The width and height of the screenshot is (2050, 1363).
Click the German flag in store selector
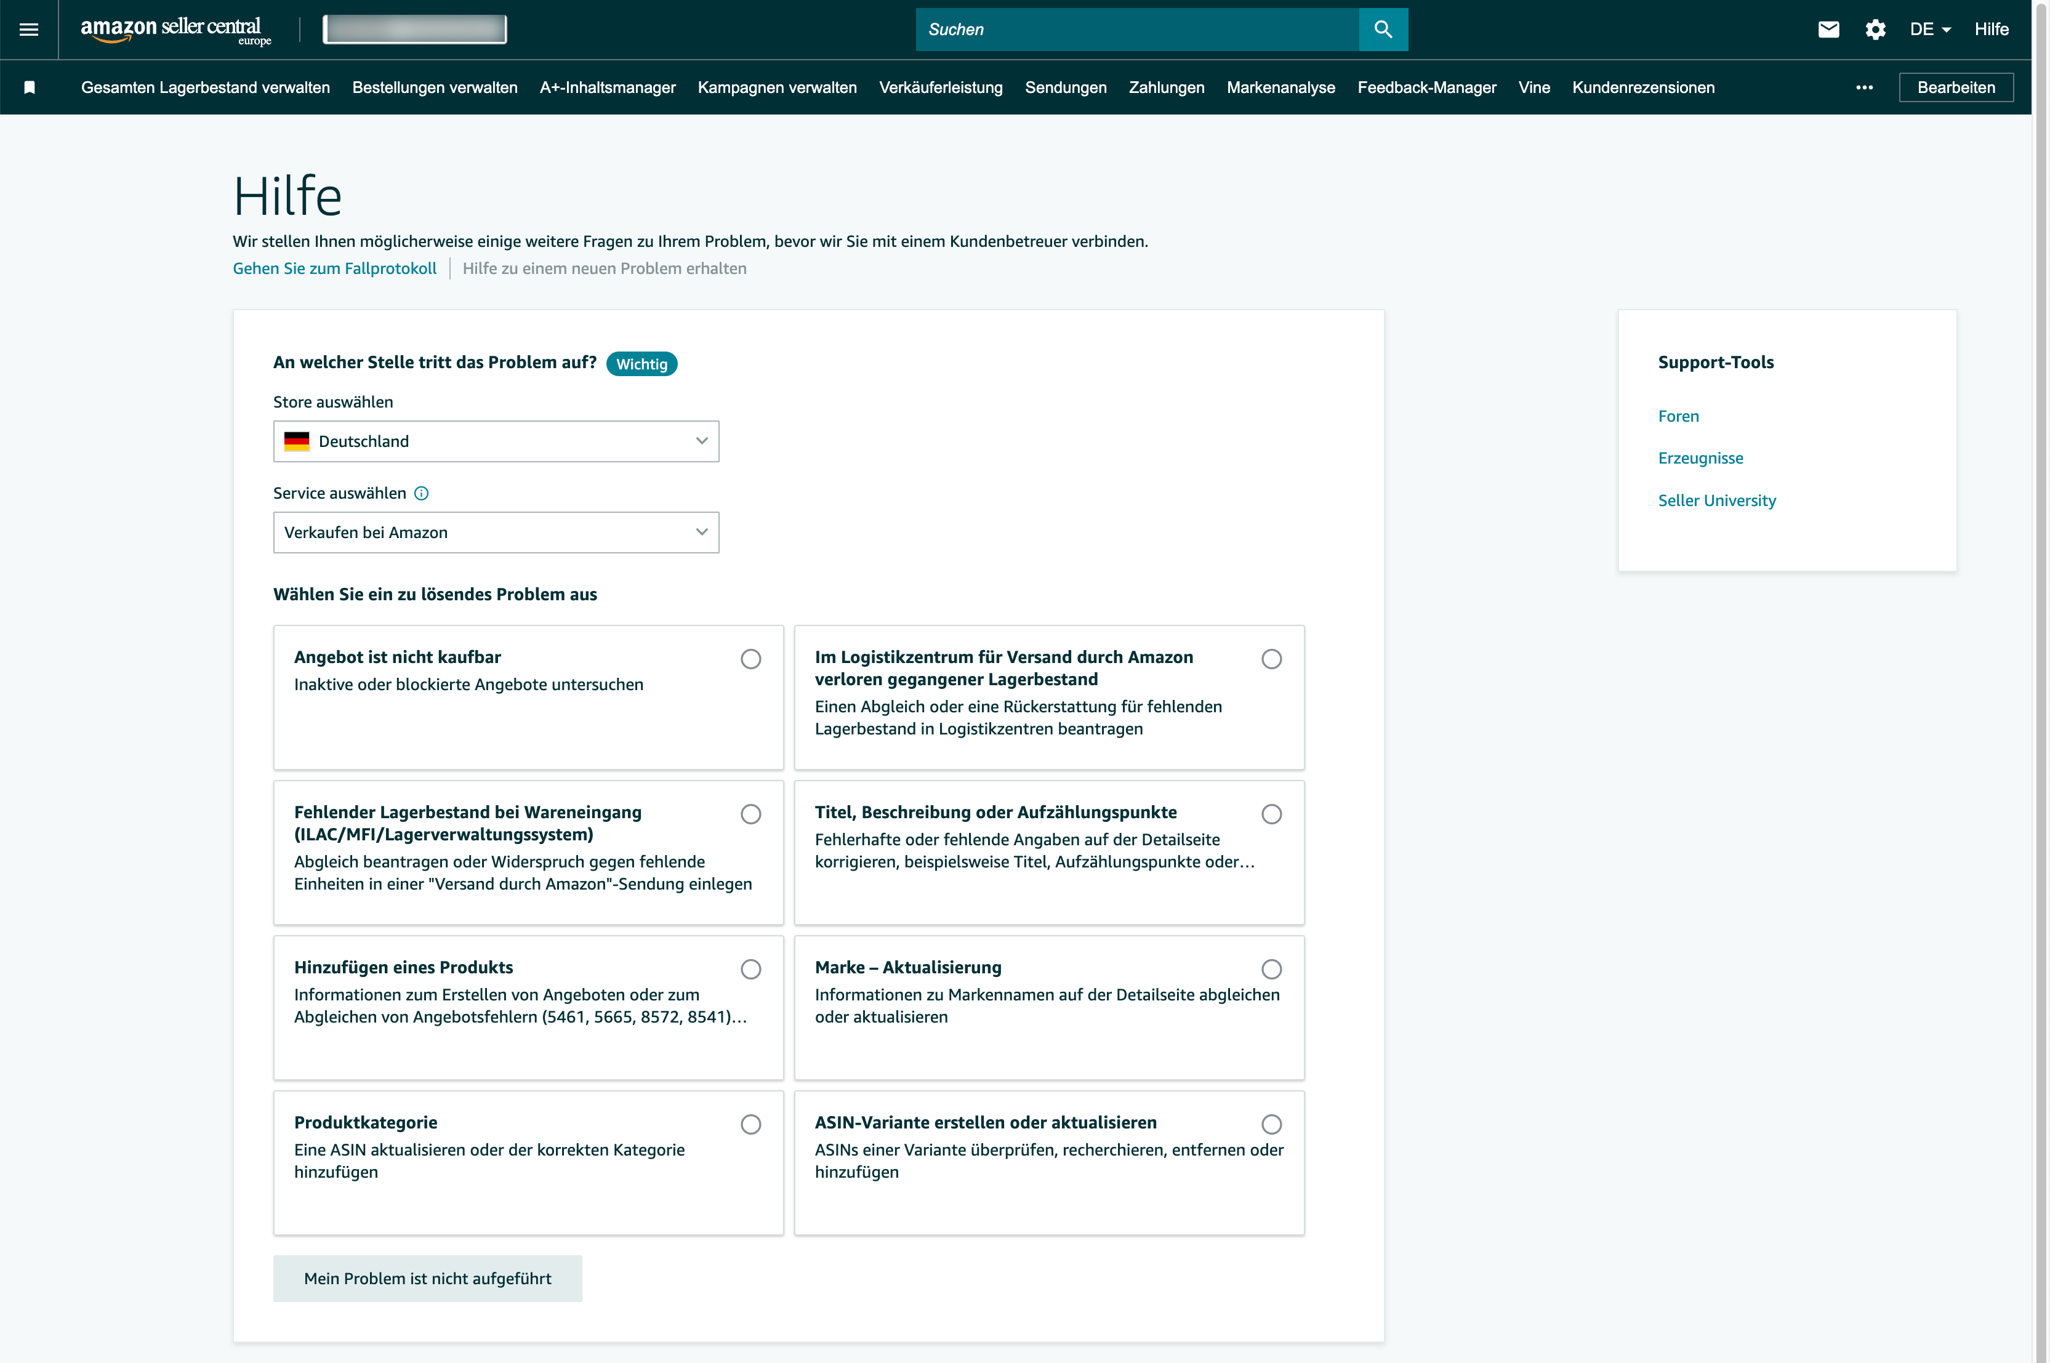(296, 441)
